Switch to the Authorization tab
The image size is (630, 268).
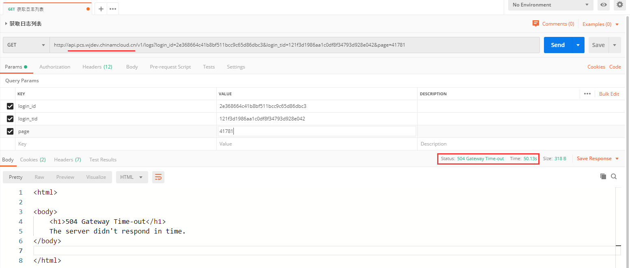click(x=55, y=67)
